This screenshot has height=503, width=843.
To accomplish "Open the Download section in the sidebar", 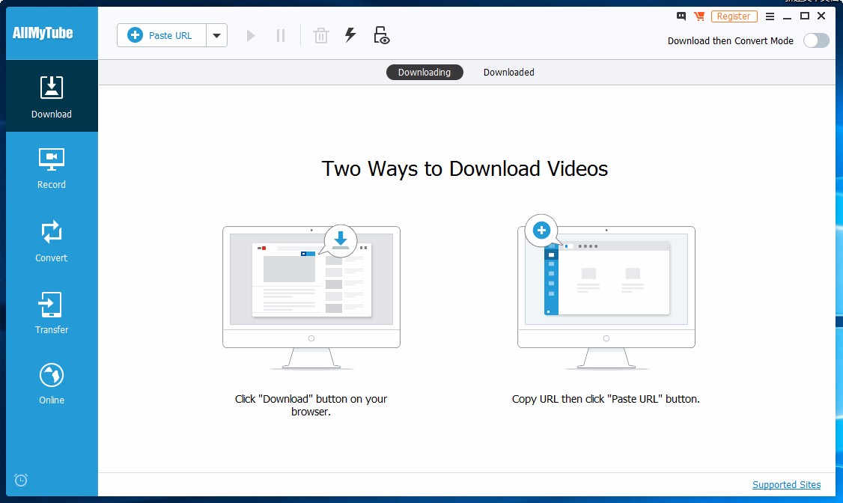I will (52, 97).
